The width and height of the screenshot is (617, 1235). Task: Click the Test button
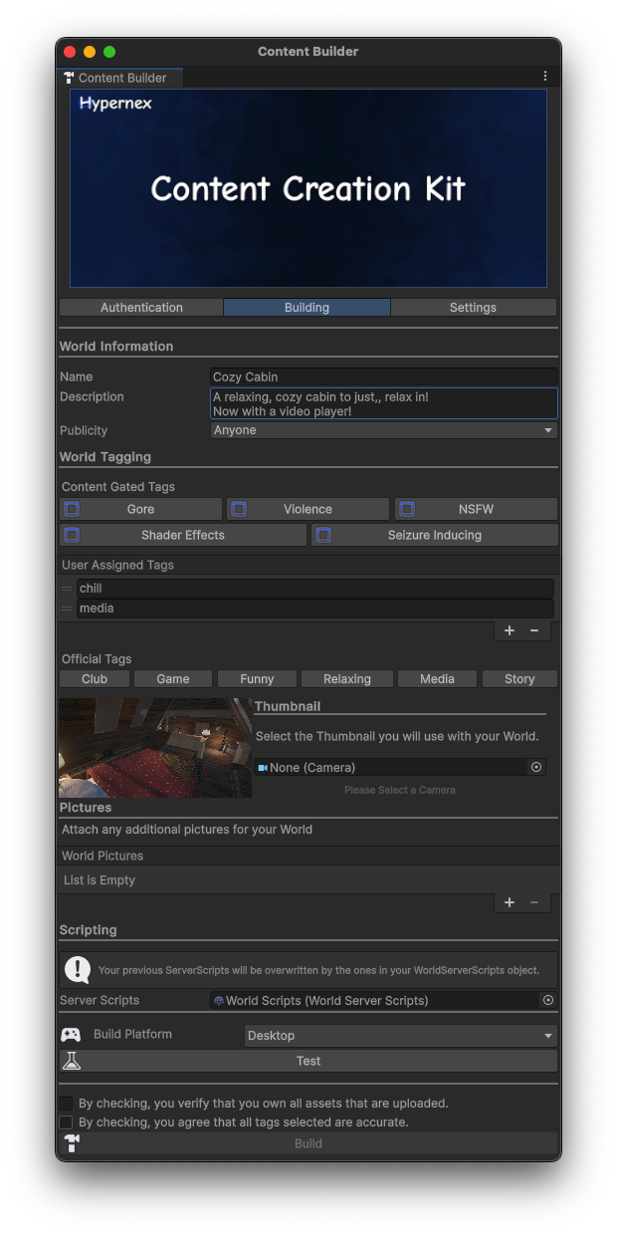(308, 1061)
